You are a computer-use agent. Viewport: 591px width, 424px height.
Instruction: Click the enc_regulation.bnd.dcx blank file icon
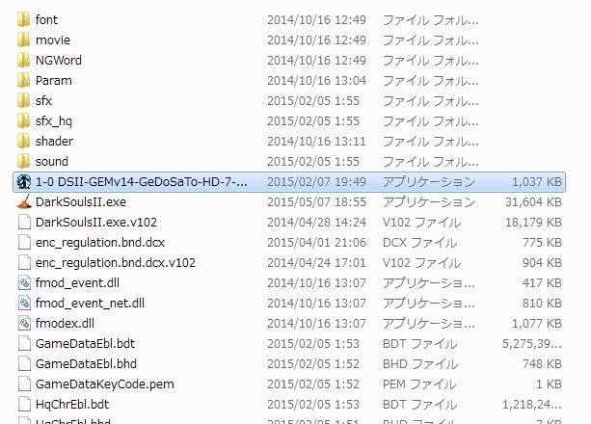click(24, 242)
